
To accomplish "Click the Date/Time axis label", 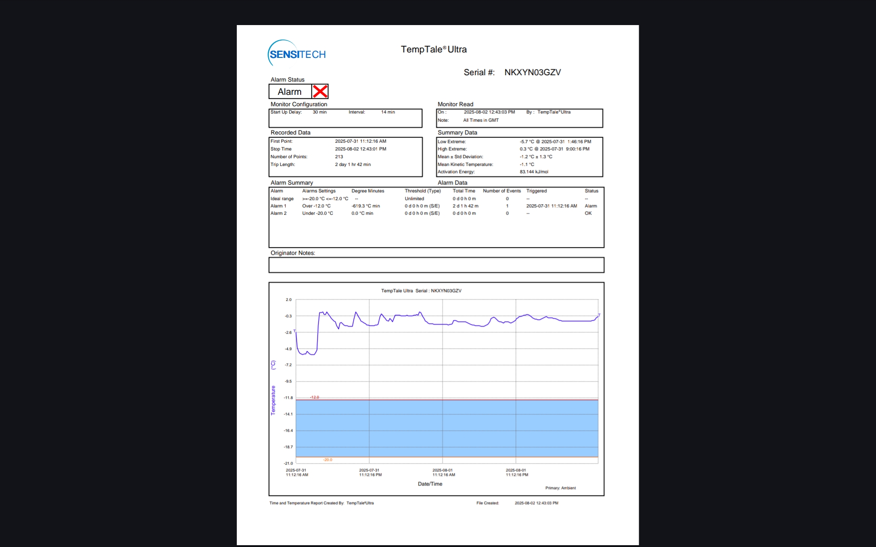I will click(430, 484).
